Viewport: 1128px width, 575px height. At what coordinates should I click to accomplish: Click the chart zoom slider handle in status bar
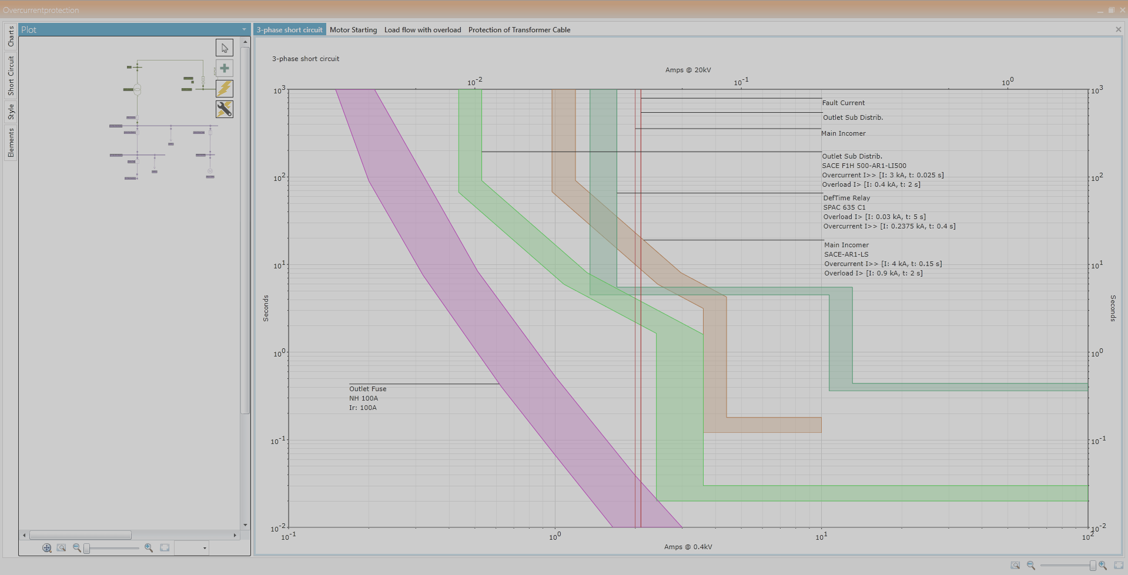1093,565
